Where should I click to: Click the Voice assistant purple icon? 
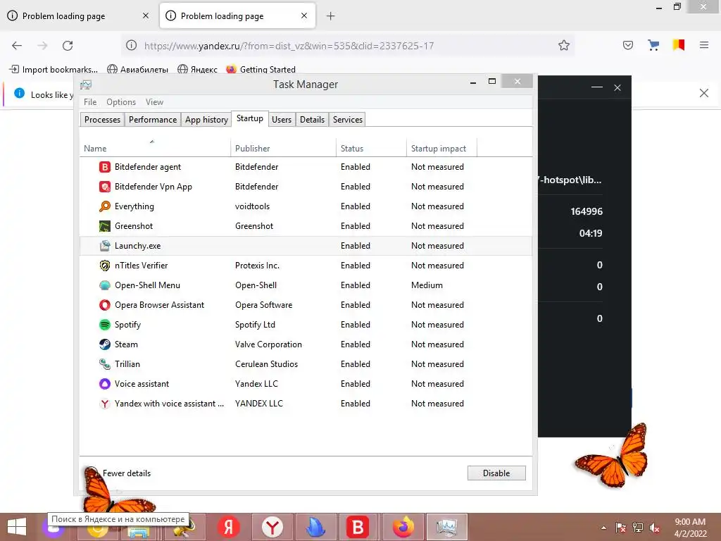coord(105,384)
